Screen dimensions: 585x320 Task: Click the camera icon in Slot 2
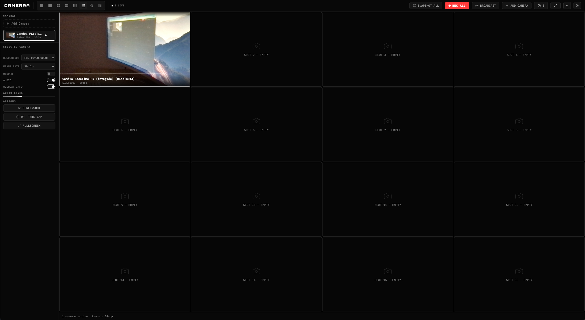click(x=256, y=46)
